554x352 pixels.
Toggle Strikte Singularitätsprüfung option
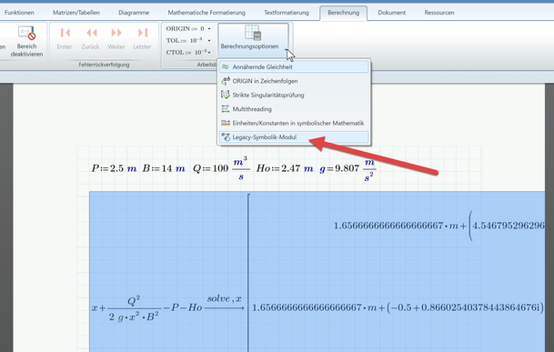click(x=294, y=96)
